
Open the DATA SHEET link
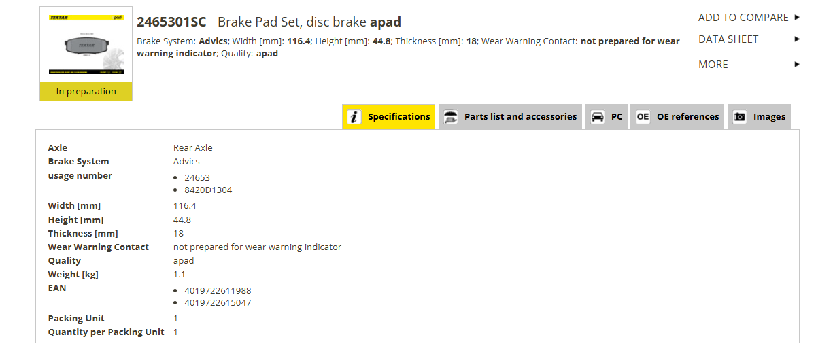pyautogui.click(x=728, y=39)
